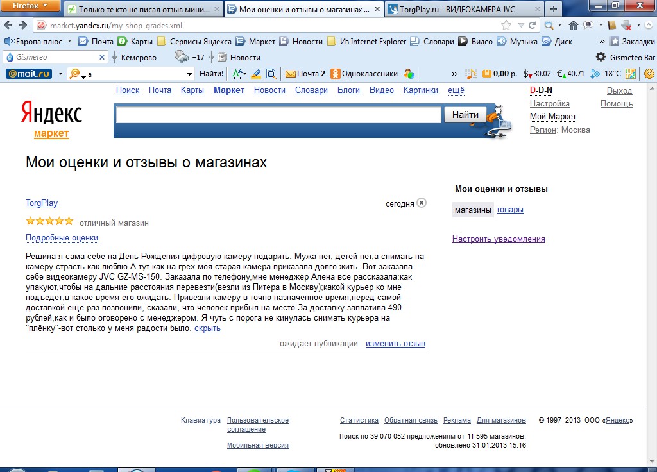Expand the Mail.ru search field dropdown arrow
Image resolution: width=657 pixels, height=472 pixels.
click(189, 74)
